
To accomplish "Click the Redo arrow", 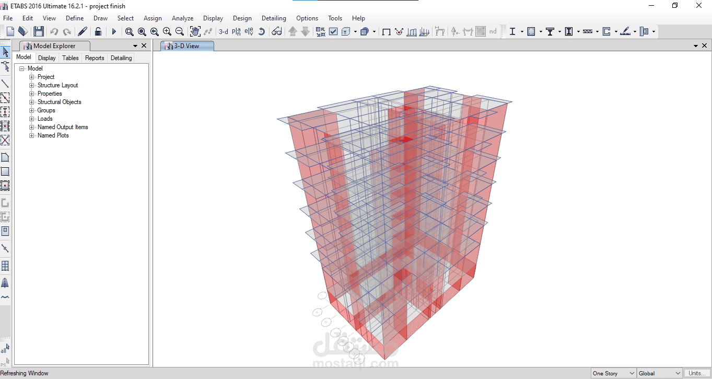I will pyautogui.click(x=67, y=31).
